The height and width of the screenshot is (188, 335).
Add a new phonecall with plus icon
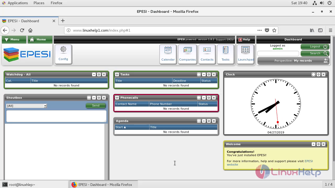(117, 98)
